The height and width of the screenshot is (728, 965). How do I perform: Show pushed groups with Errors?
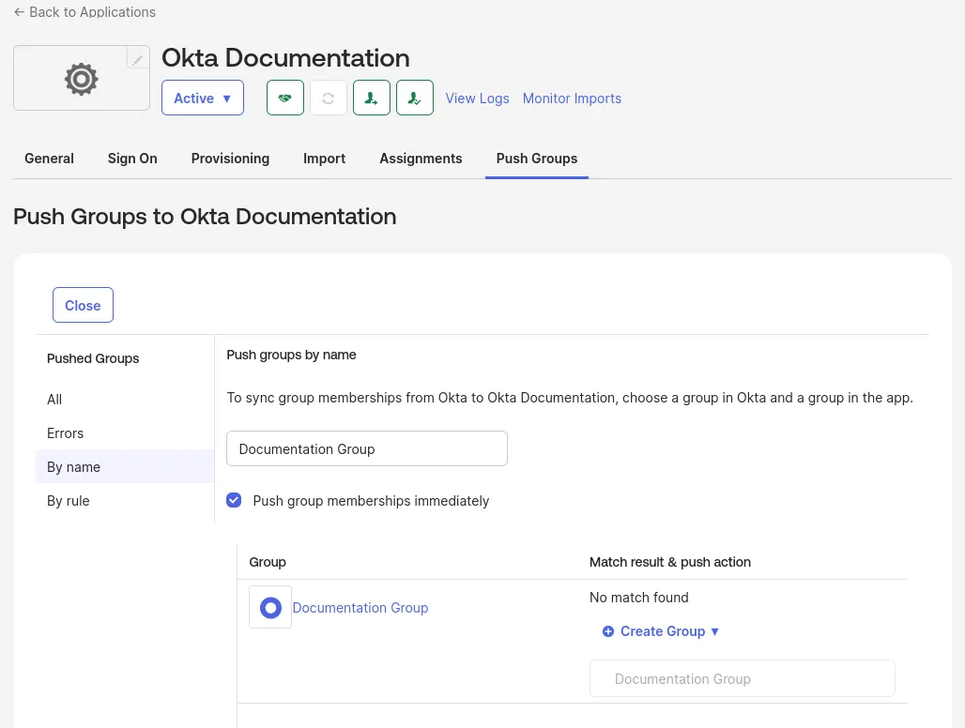[125, 433]
